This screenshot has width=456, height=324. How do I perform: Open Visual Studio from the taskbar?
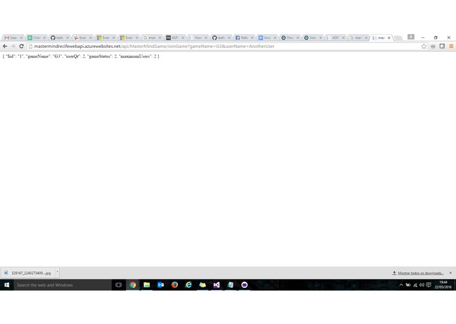coord(217,285)
